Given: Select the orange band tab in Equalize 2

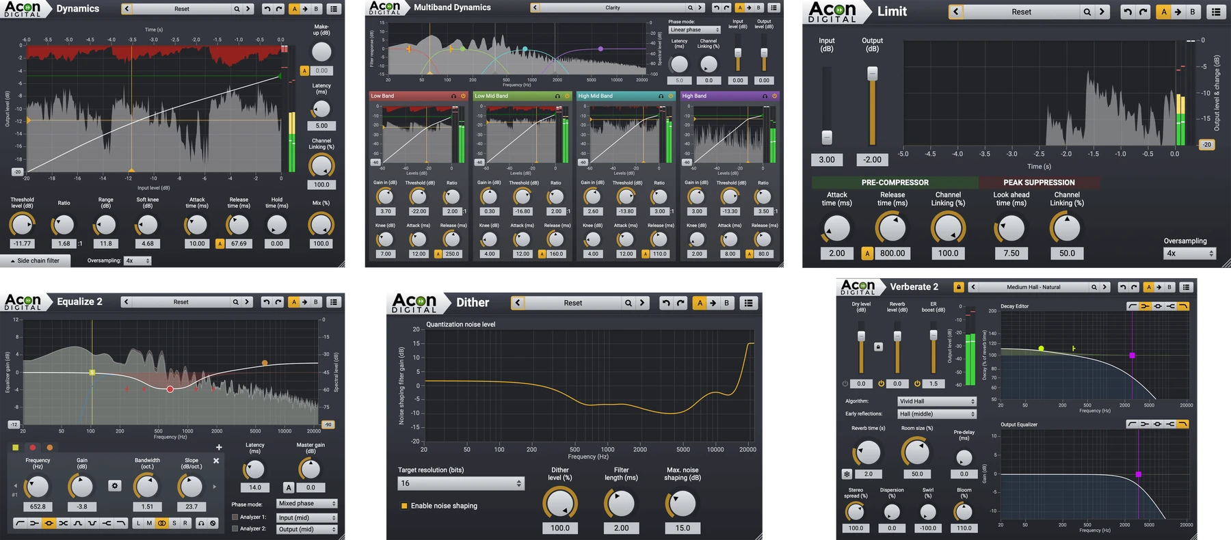Looking at the screenshot, I should pos(50,447).
